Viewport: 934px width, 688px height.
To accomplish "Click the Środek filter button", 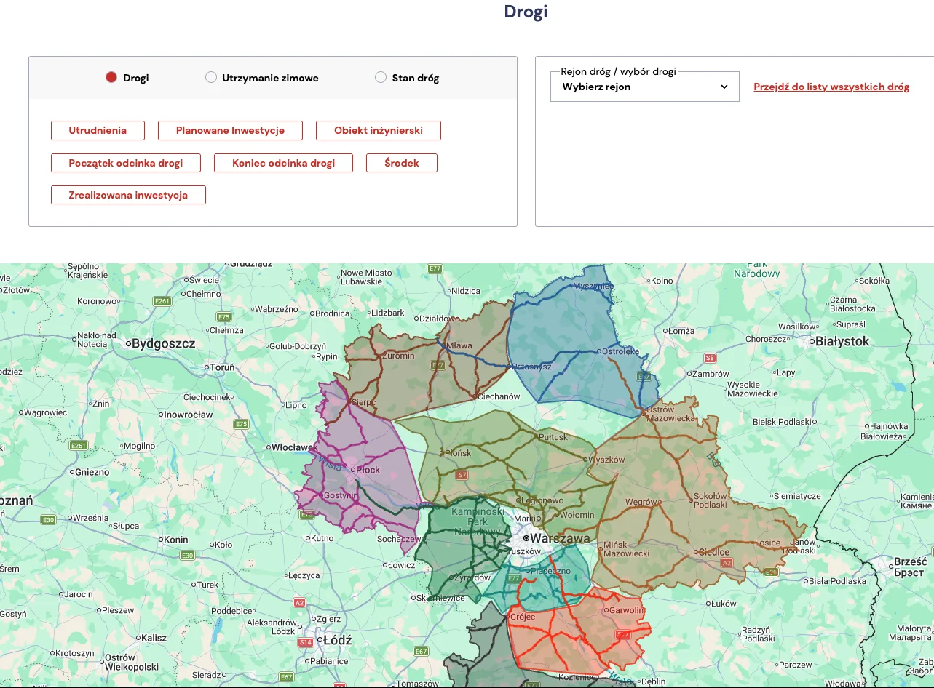I will (x=402, y=163).
